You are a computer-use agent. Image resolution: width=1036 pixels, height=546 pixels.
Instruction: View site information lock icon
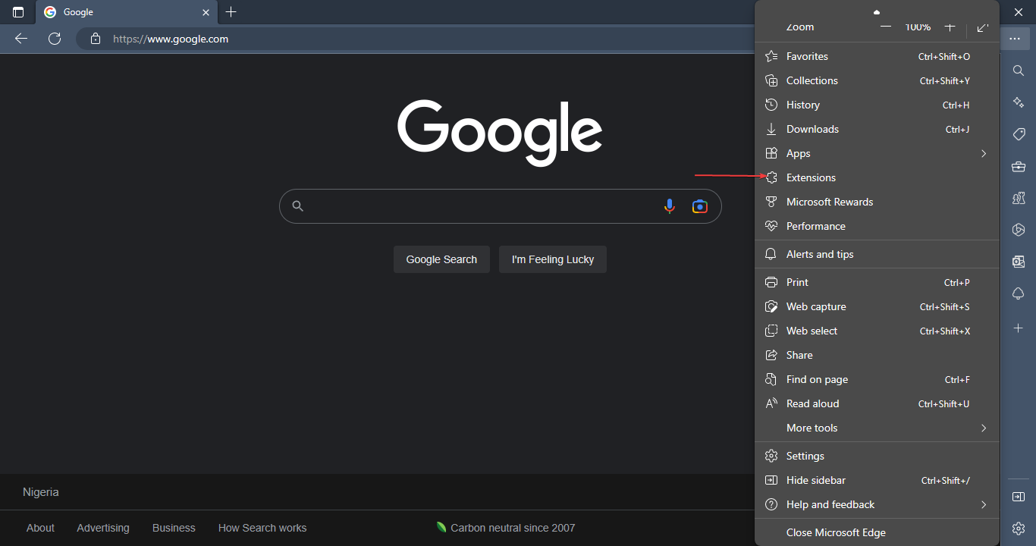(95, 39)
